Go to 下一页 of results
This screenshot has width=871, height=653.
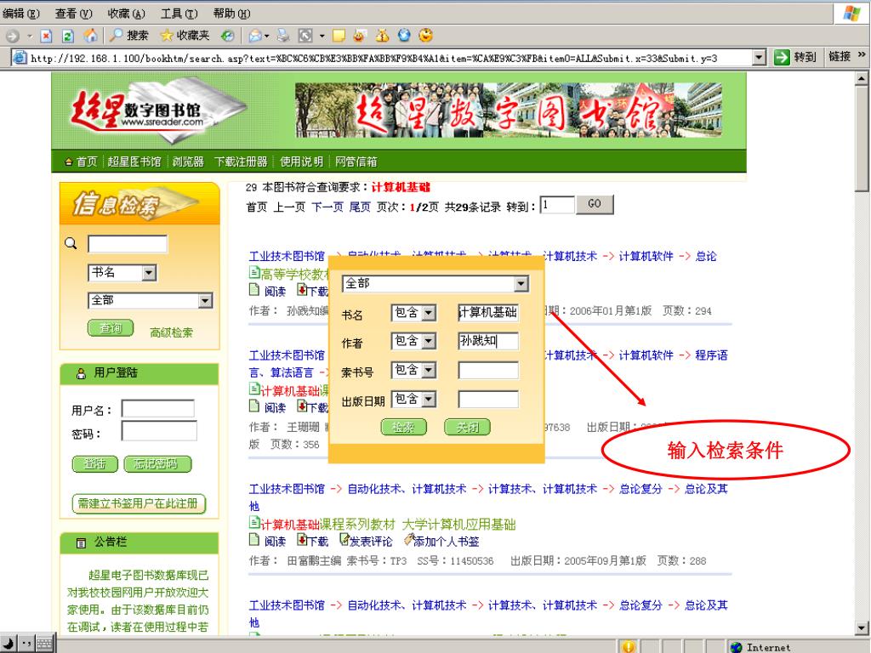click(327, 207)
